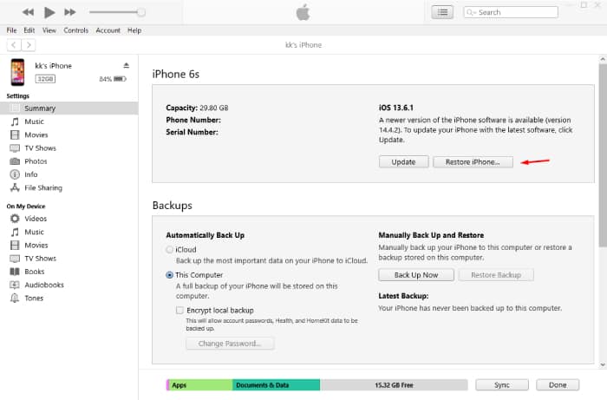Click the Audiobooks icon

(x=15, y=285)
